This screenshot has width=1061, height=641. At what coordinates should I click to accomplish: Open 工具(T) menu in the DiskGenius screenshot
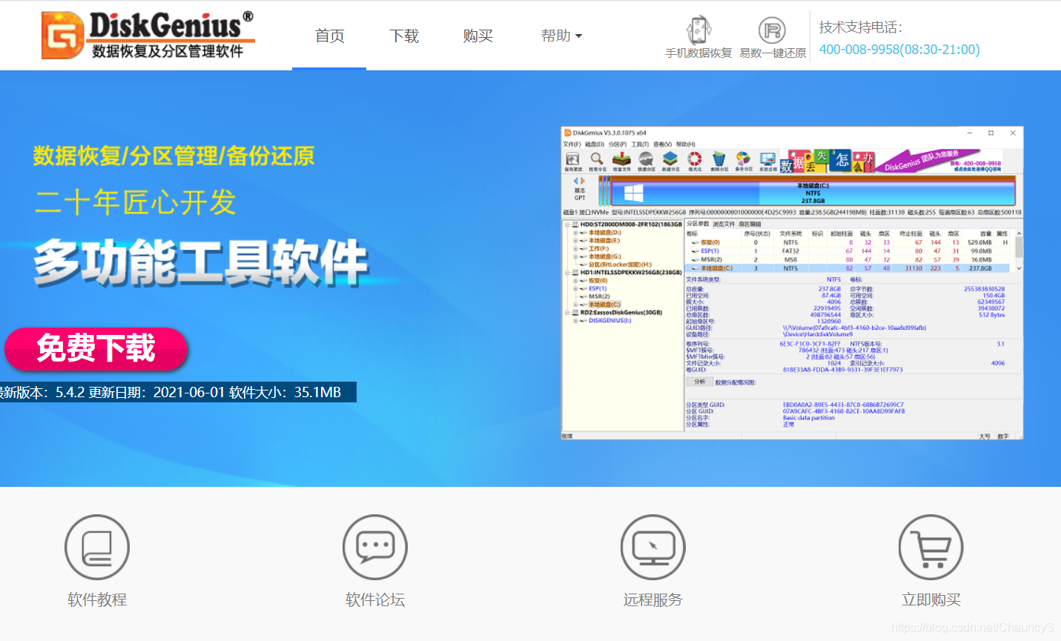640,145
